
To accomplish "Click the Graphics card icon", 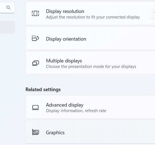I will [x=35, y=132].
